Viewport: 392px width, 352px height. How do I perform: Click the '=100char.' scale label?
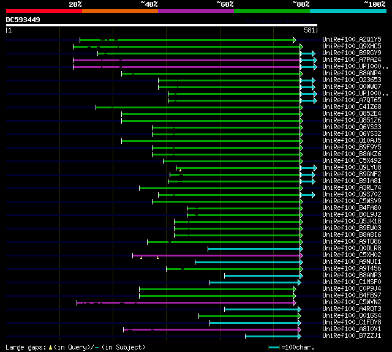pyautogui.click(x=298, y=348)
